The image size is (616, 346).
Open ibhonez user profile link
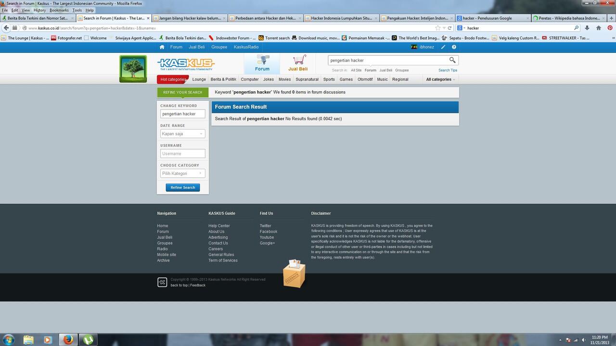(426, 47)
